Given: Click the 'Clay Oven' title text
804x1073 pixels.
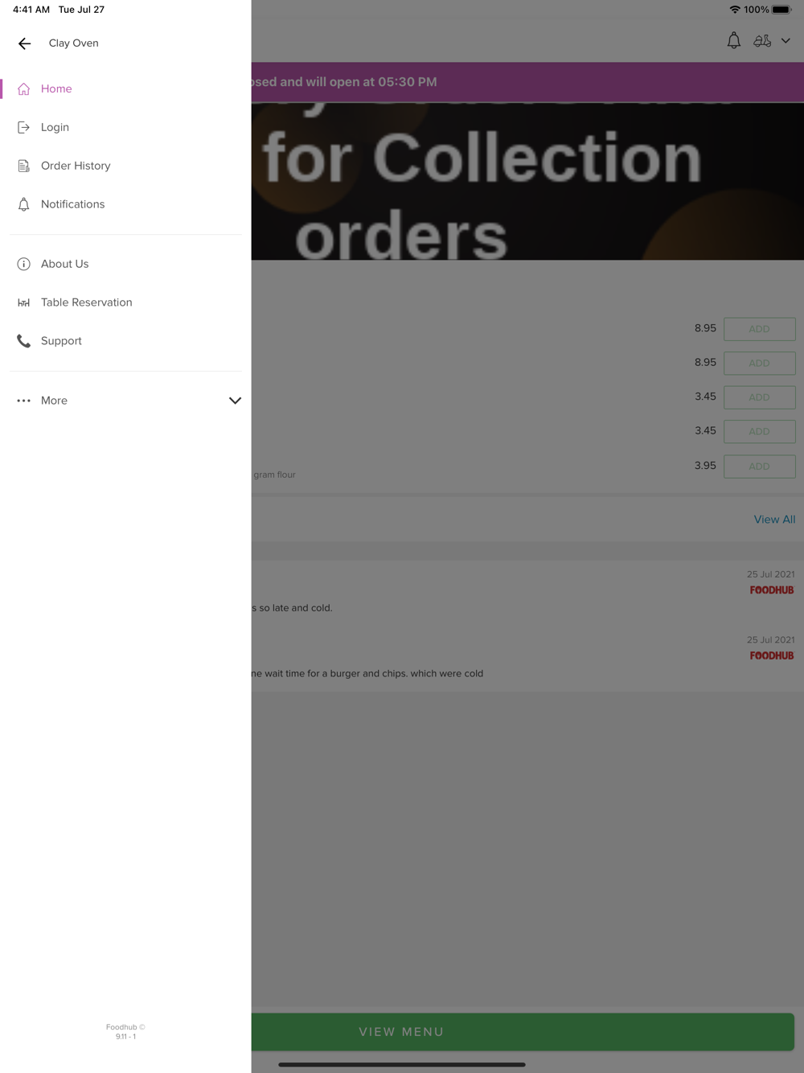Looking at the screenshot, I should click(x=74, y=43).
